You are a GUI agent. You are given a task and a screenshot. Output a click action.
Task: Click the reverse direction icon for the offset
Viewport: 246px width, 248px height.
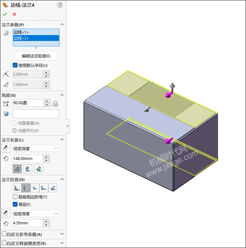6,213
